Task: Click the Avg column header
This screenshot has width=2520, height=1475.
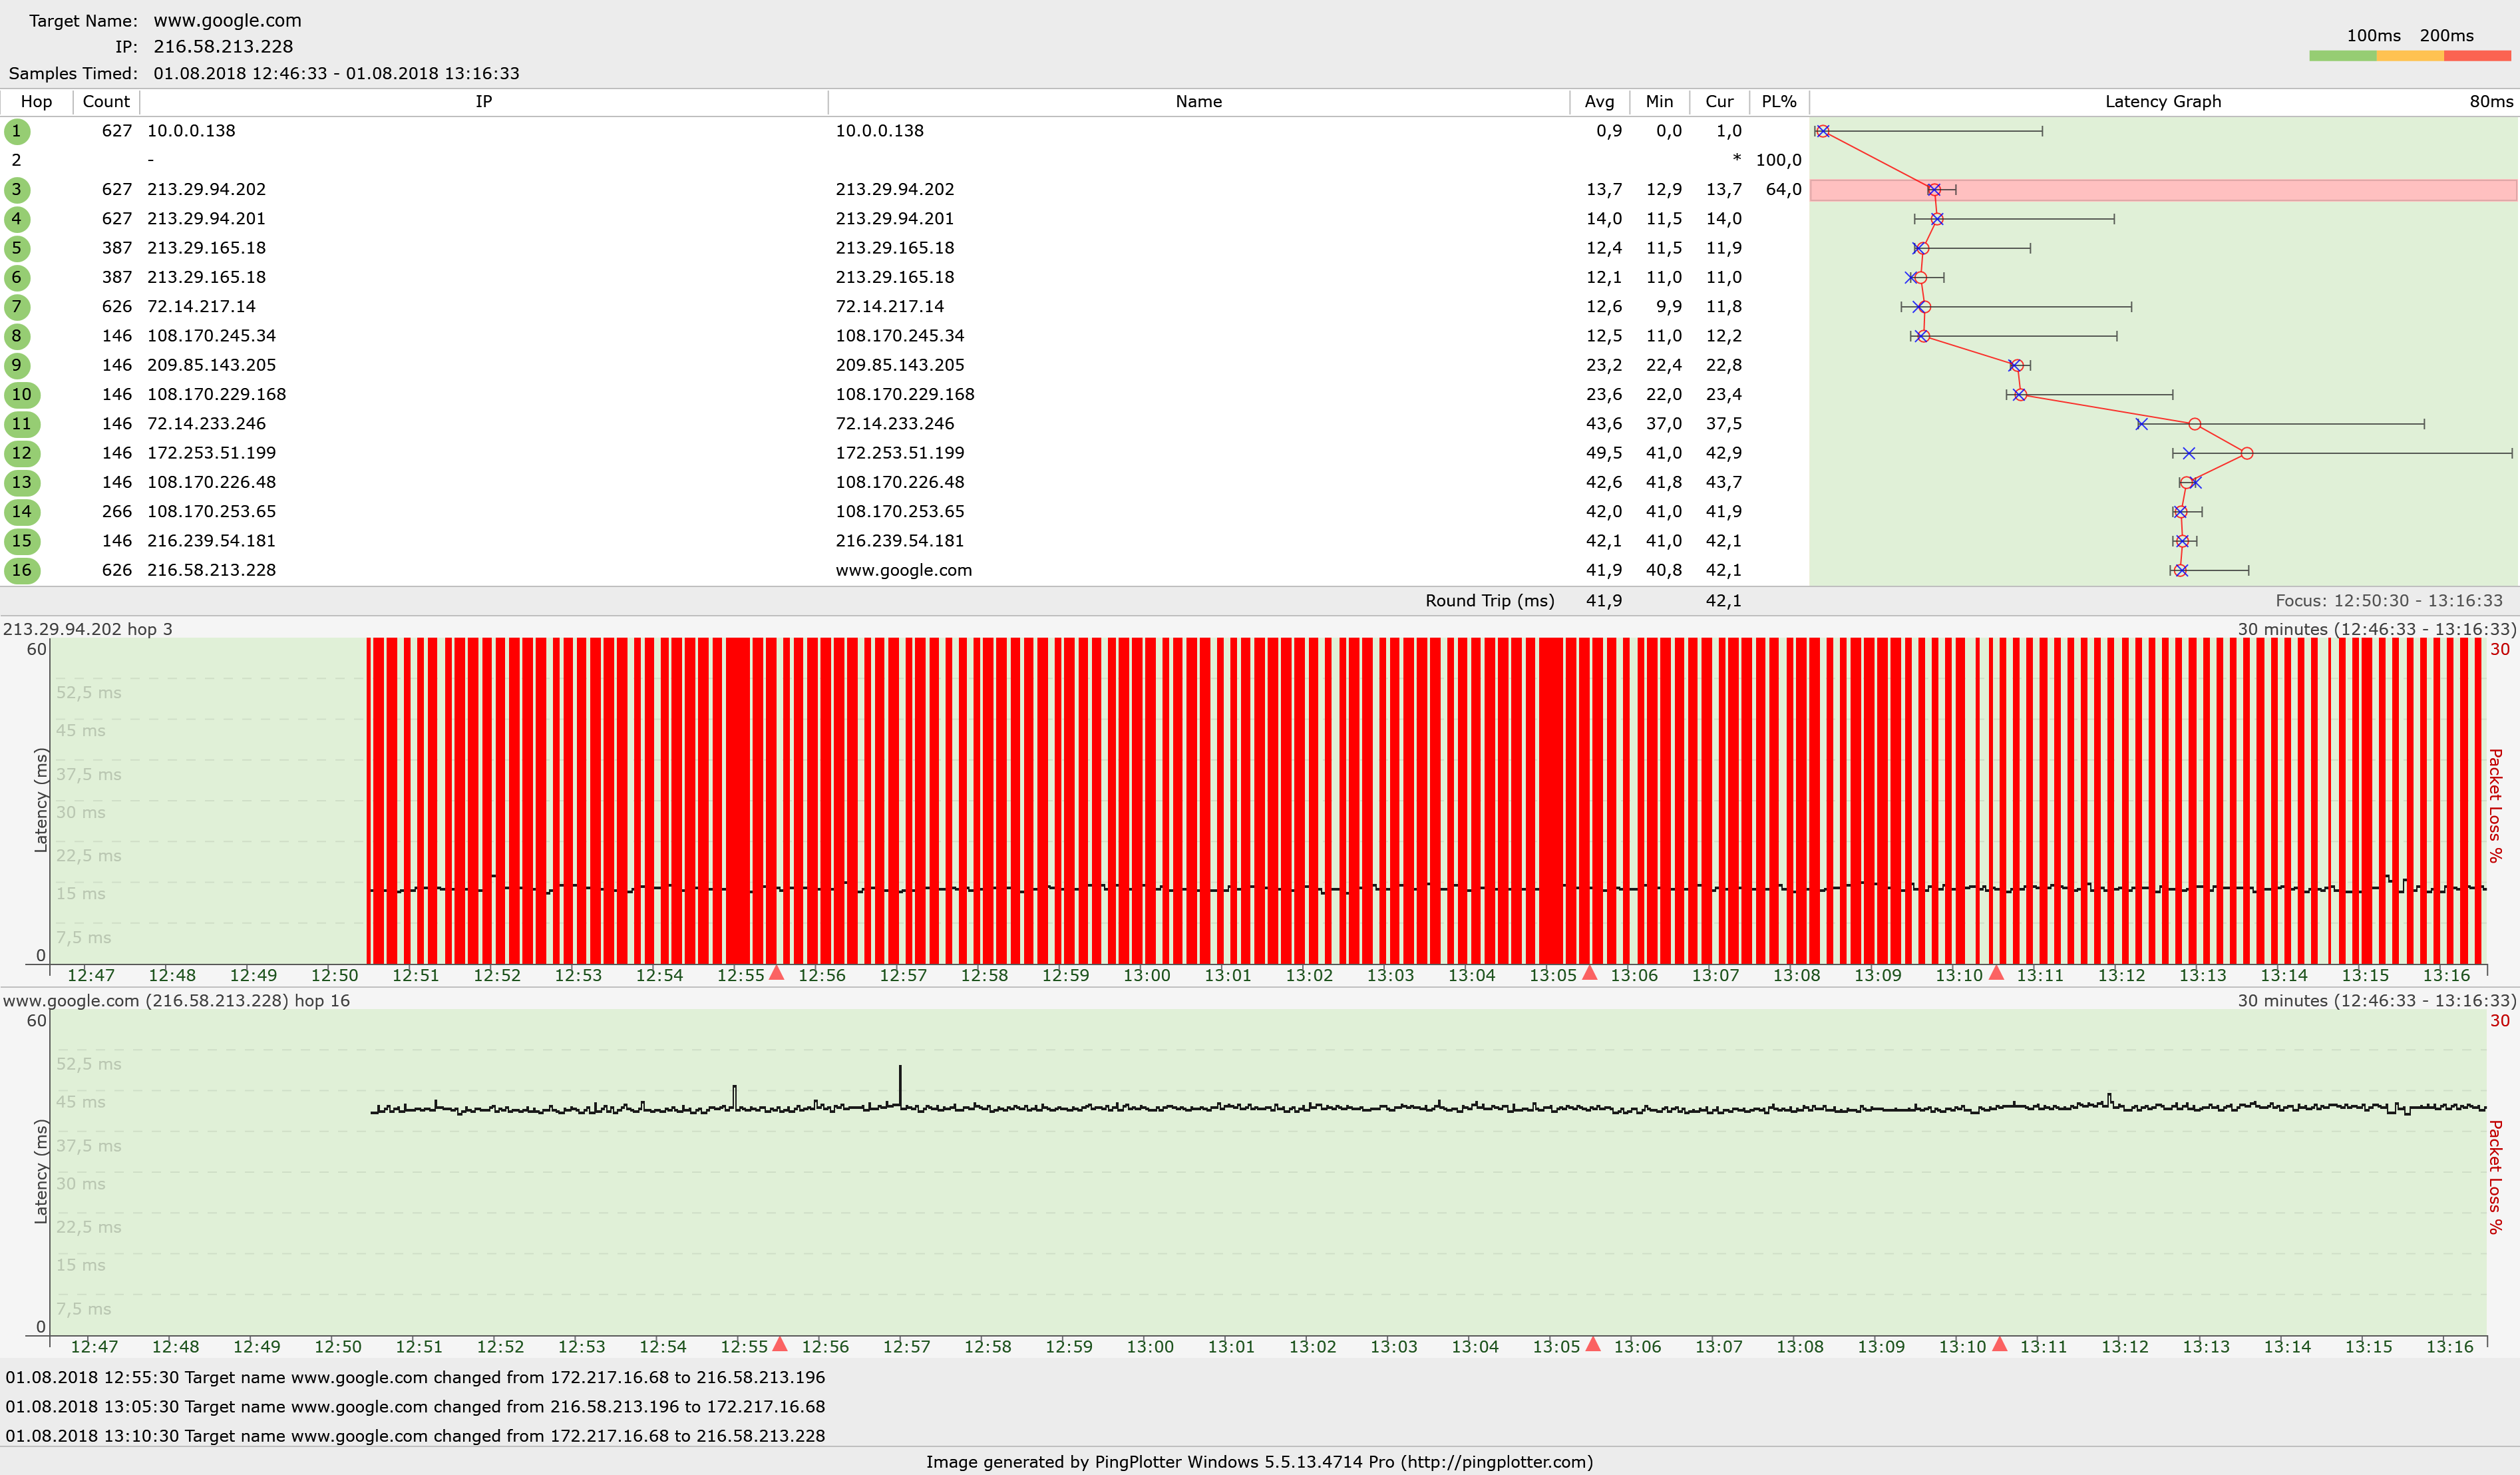Action: pyautogui.click(x=1599, y=102)
